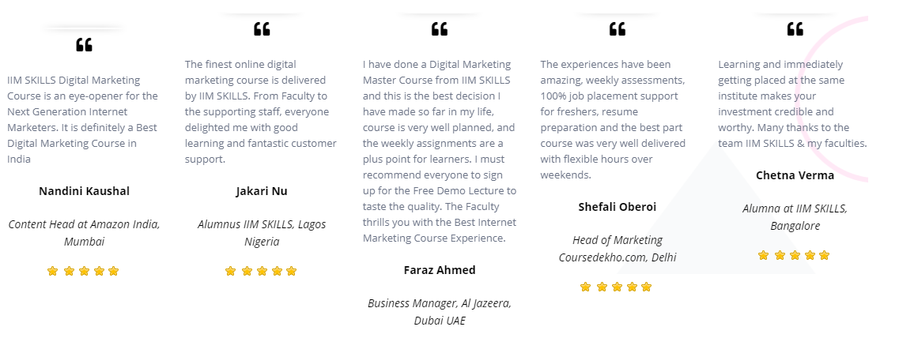The height and width of the screenshot is (338, 899).
Task: Select the name Shefali Oberoi
Action: pos(618,207)
